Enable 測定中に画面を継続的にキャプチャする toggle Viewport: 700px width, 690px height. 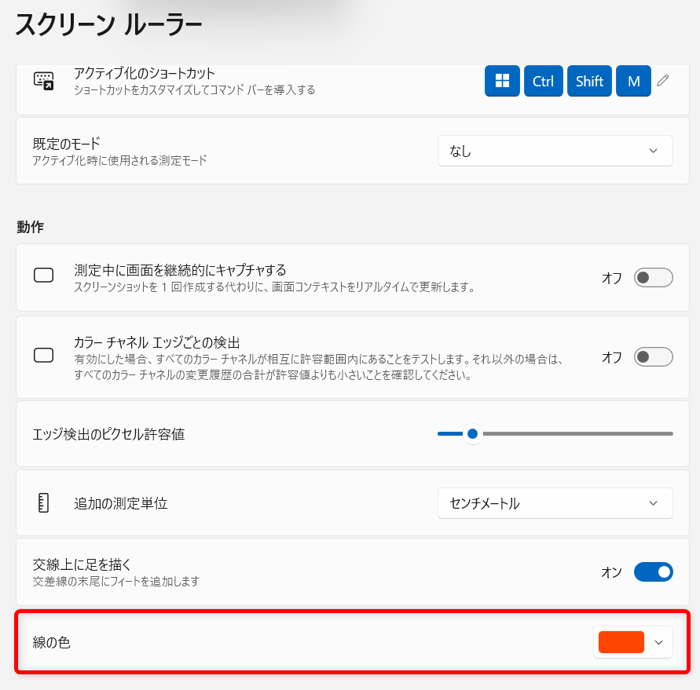(652, 277)
